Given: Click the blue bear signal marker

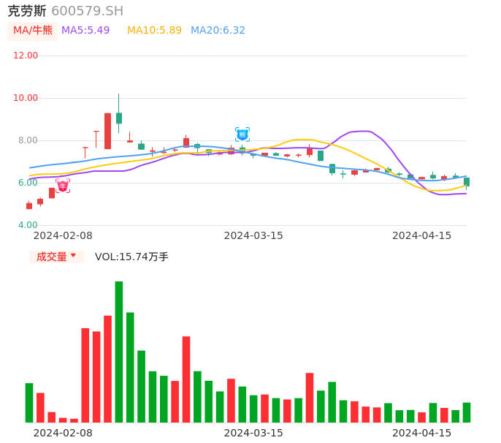Looking at the screenshot, I should click(242, 135).
